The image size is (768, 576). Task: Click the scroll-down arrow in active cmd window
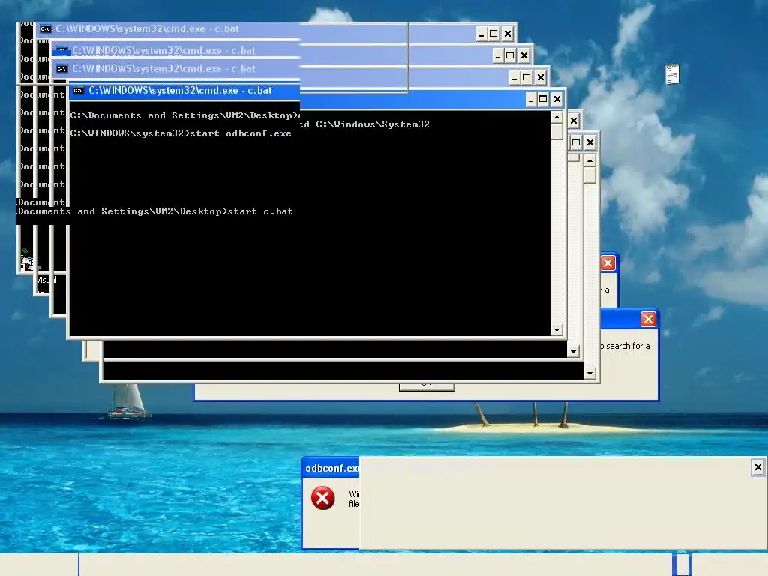[x=556, y=330]
